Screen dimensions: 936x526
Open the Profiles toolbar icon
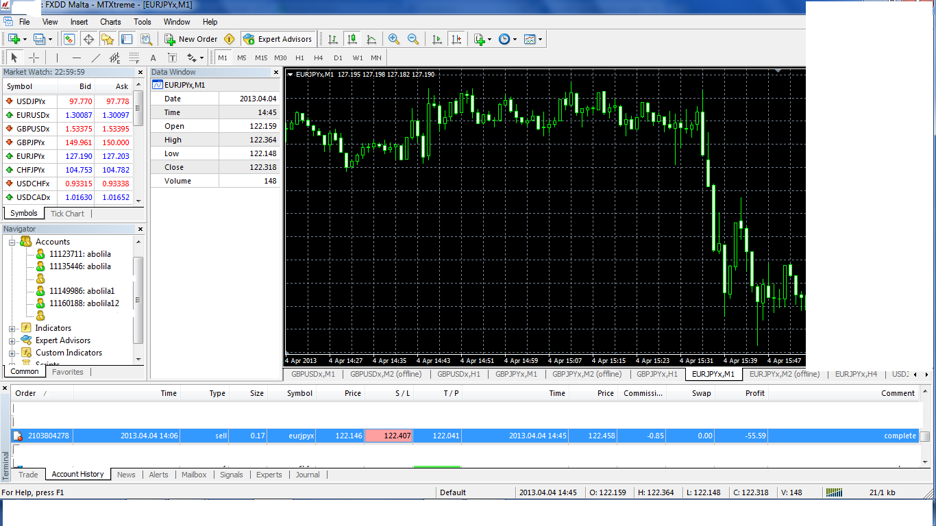point(39,39)
